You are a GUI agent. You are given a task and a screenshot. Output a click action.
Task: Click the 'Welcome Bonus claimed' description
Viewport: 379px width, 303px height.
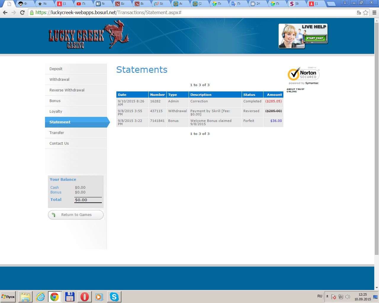211,122
